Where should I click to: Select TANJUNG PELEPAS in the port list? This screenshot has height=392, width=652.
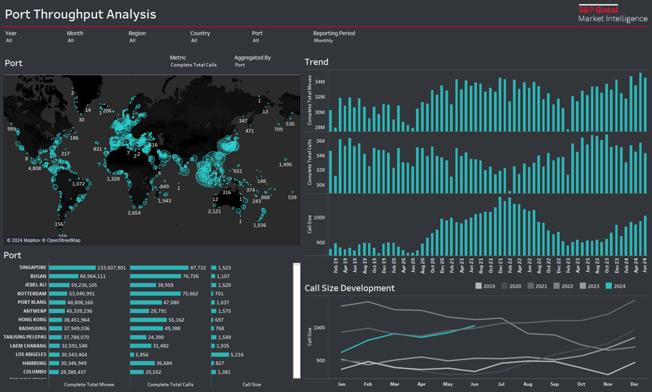pos(25,337)
